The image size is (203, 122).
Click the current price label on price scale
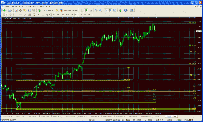click(x=199, y=31)
